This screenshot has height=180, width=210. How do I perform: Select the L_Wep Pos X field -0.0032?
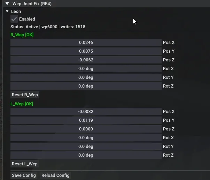86,112
